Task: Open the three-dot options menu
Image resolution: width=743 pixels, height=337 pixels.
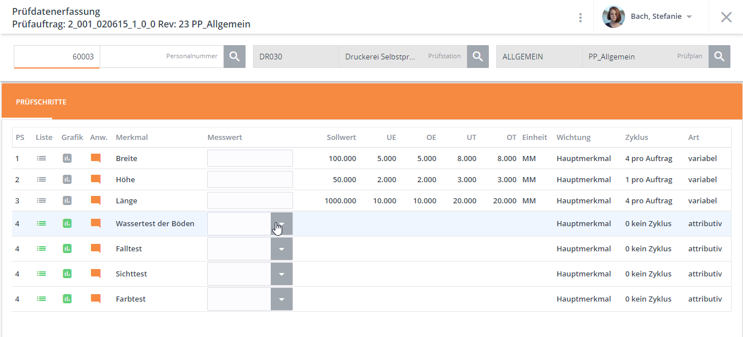Action: pyautogui.click(x=580, y=17)
